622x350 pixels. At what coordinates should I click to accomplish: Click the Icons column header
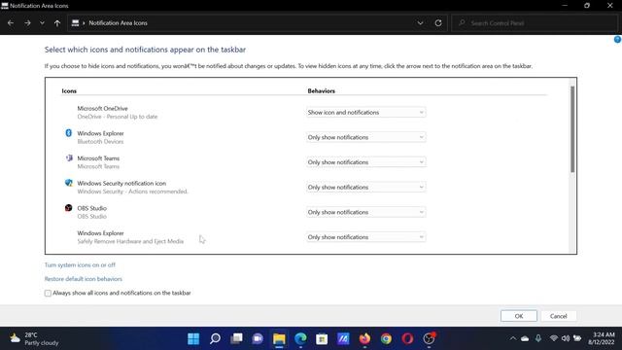69,90
